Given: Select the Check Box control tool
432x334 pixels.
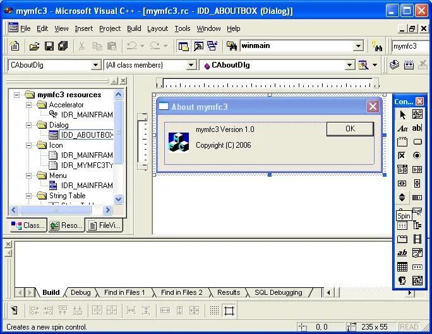Looking at the screenshot, I should [402, 155].
